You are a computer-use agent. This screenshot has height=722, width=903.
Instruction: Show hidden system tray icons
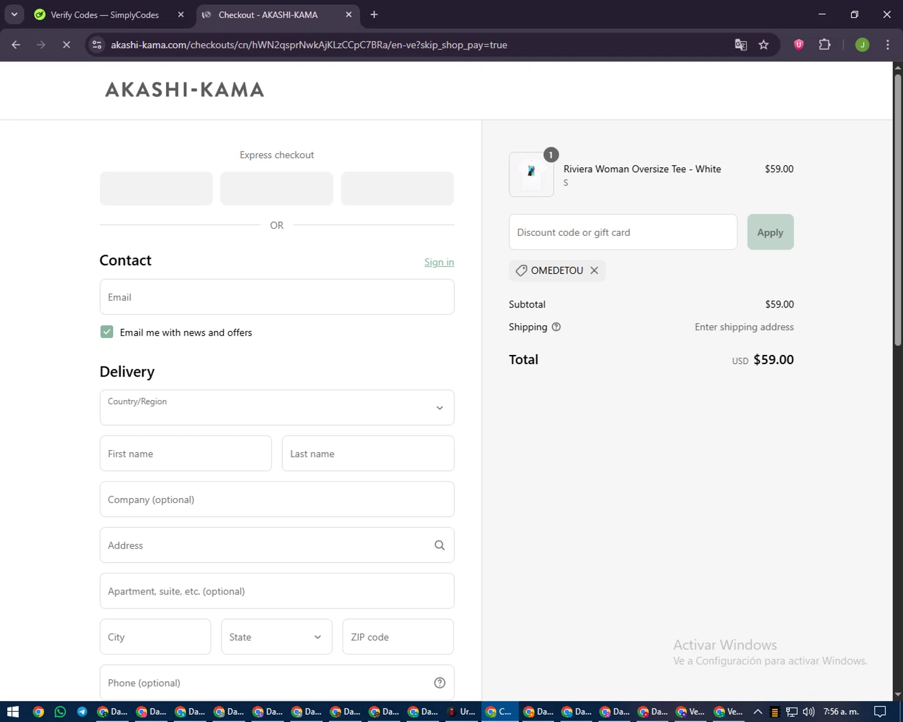click(758, 712)
